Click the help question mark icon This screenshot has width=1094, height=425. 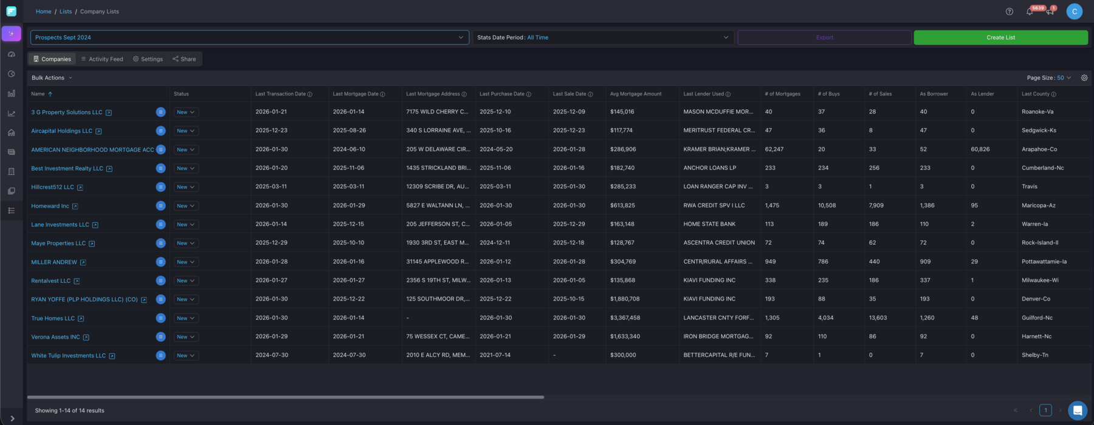point(1010,12)
